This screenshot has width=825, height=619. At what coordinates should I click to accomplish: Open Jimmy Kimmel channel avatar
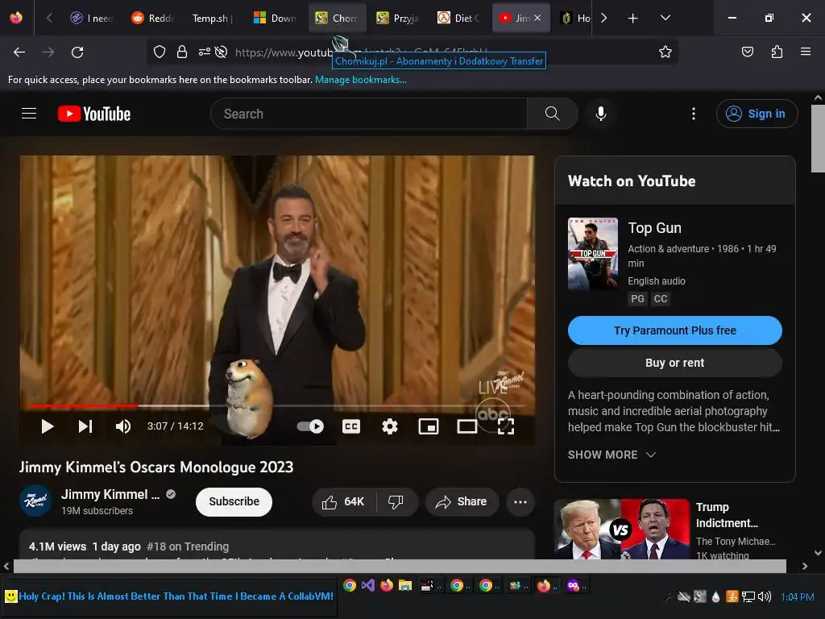(x=35, y=501)
